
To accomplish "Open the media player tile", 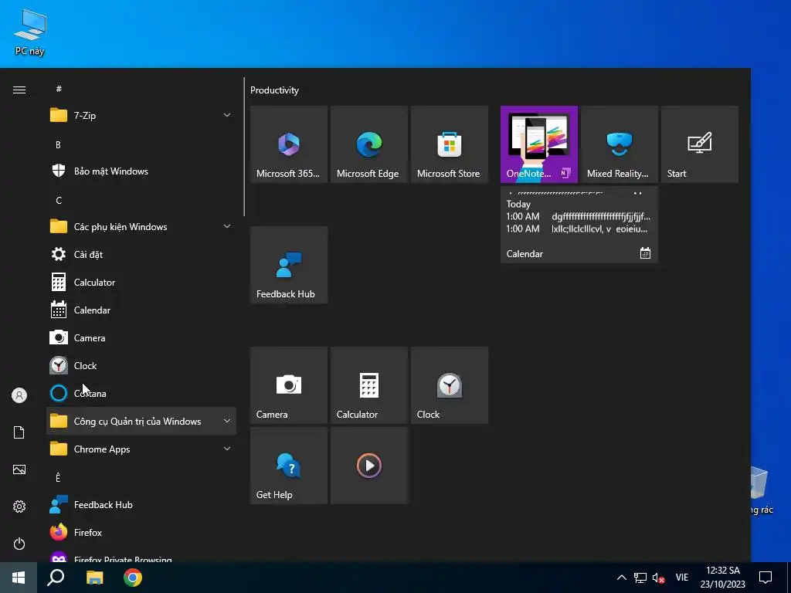I will coord(368,466).
